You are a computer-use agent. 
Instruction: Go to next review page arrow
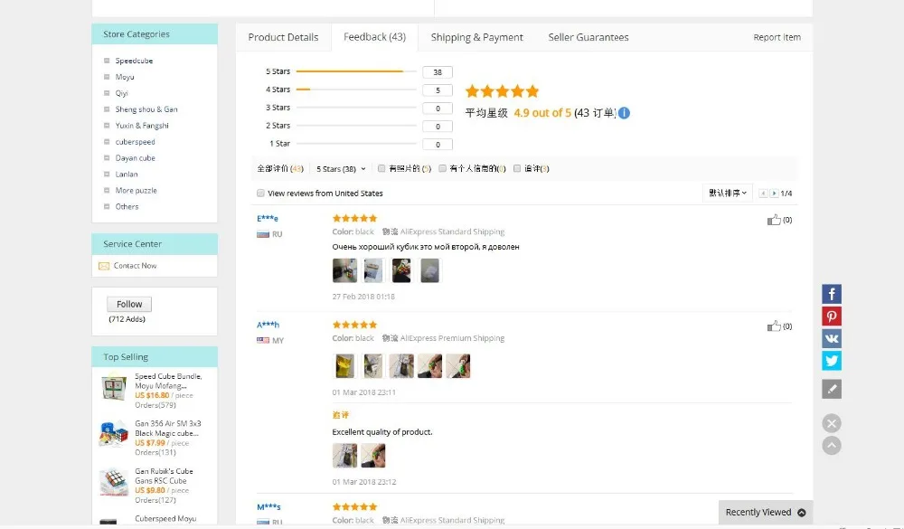[775, 194]
